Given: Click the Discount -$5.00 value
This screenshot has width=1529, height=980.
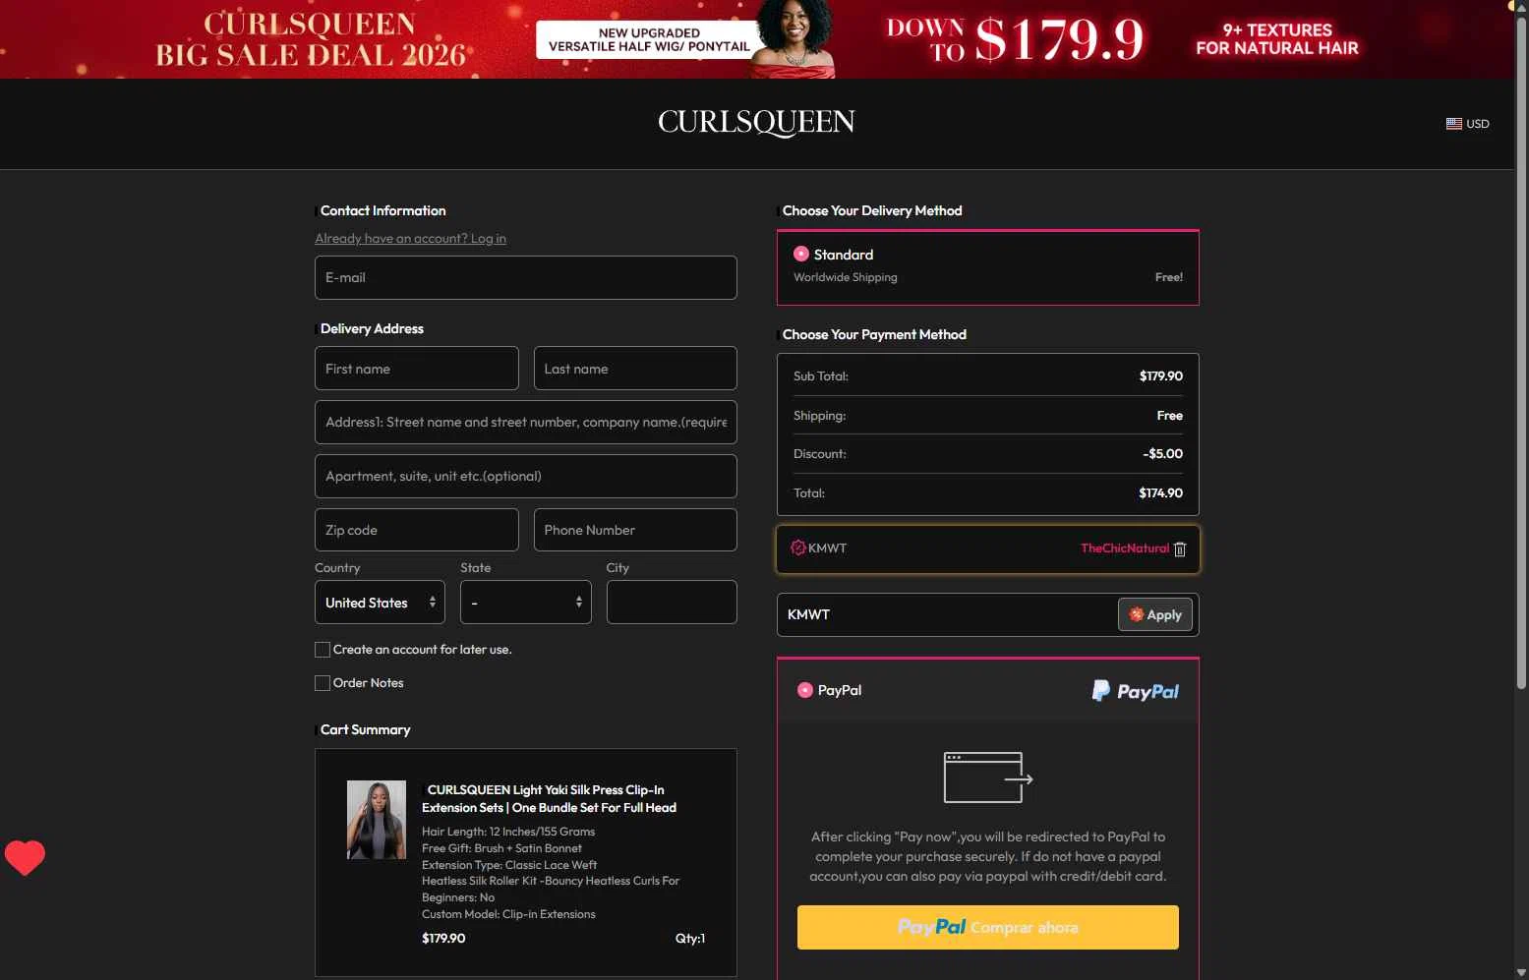Looking at the screenshot, I should click(1162, 454).
